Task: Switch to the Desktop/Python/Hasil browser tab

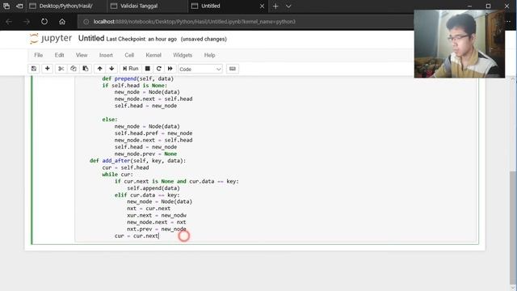Action: [x=65, y=6]
